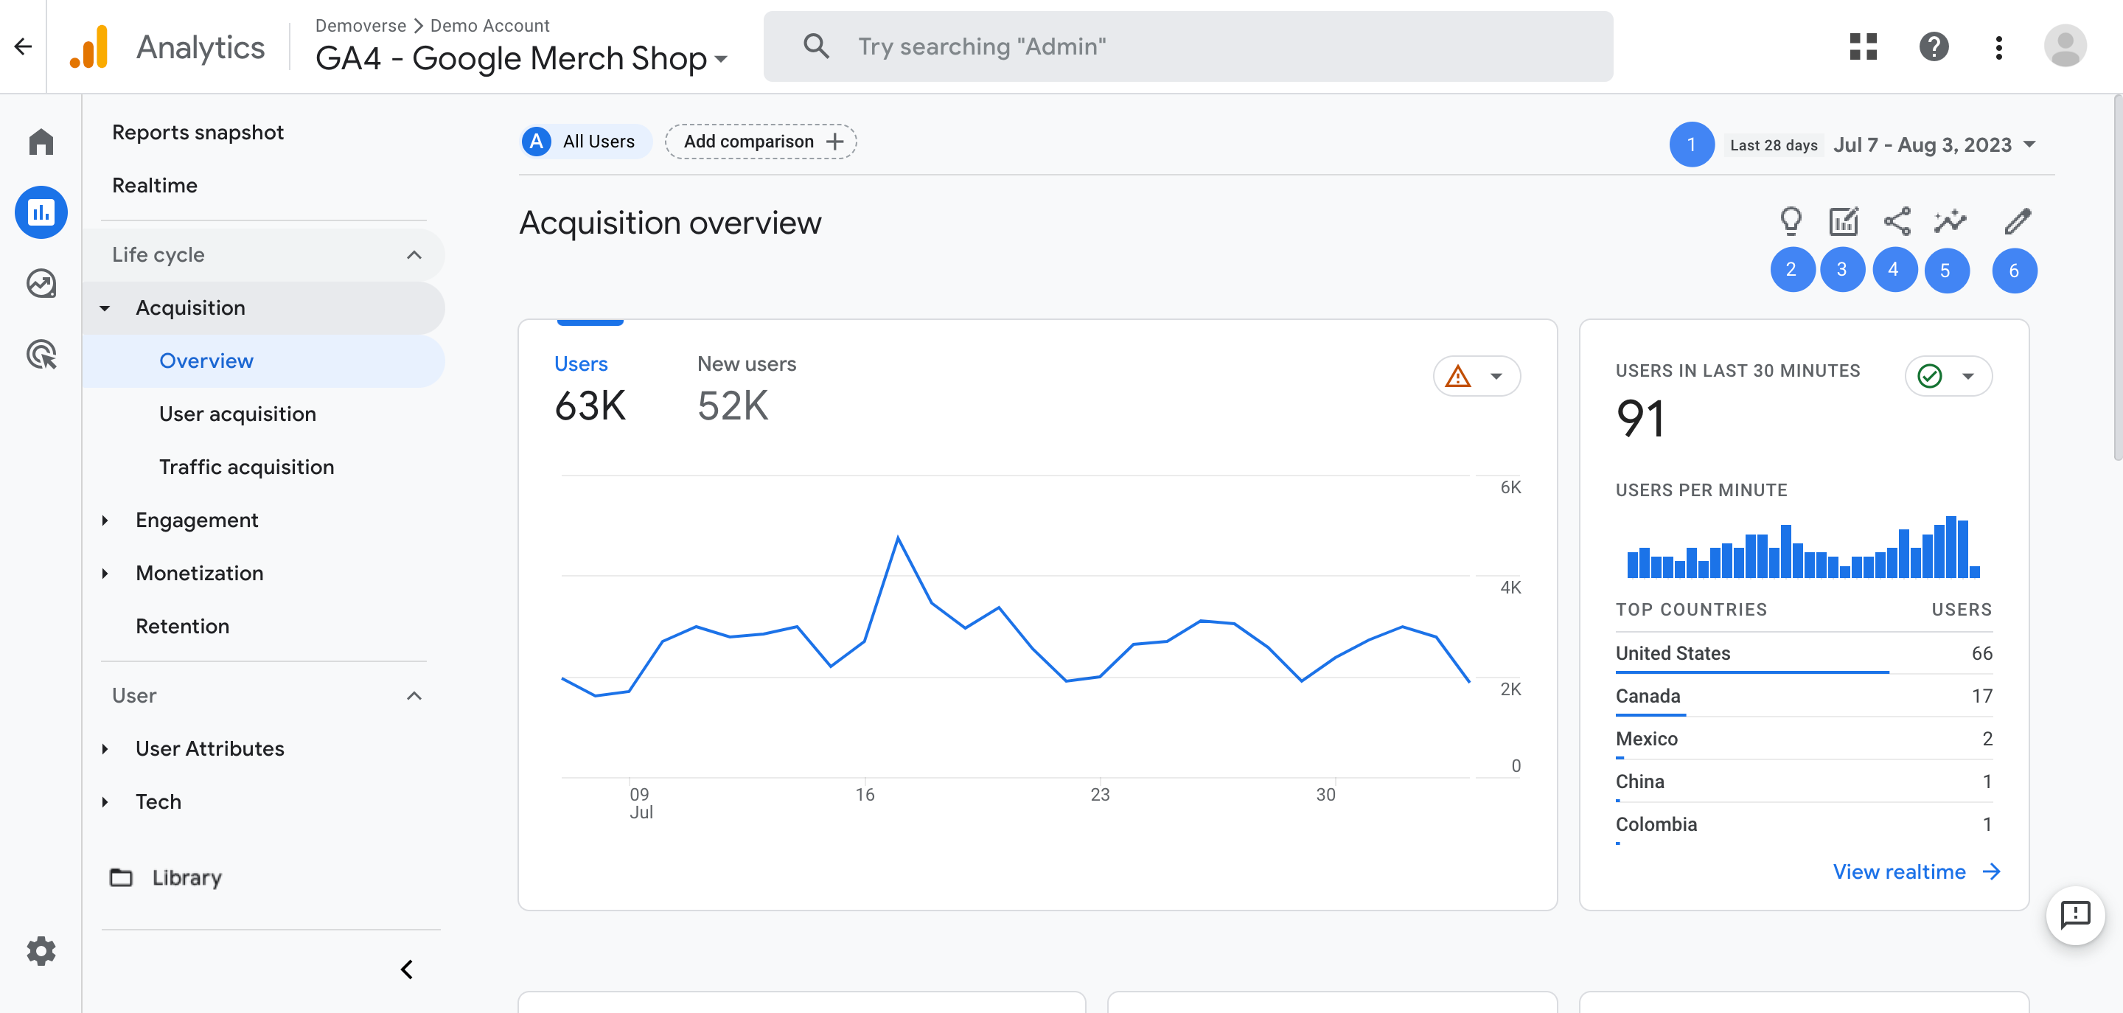Open the three-dot more options menu
The width and height of the screenshot is (2123, 1013).
[x=1998, y=47]
